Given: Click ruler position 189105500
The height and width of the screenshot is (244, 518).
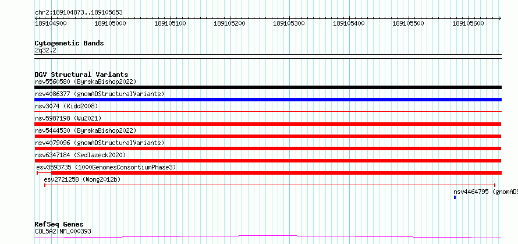Looking at the screenshot, I should (409, 23).
